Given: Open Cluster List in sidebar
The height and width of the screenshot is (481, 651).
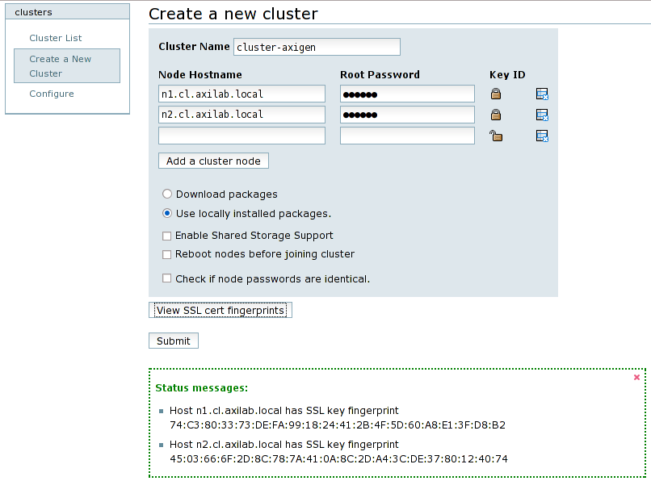Looking at the screenshot, I should coord(56,38).
